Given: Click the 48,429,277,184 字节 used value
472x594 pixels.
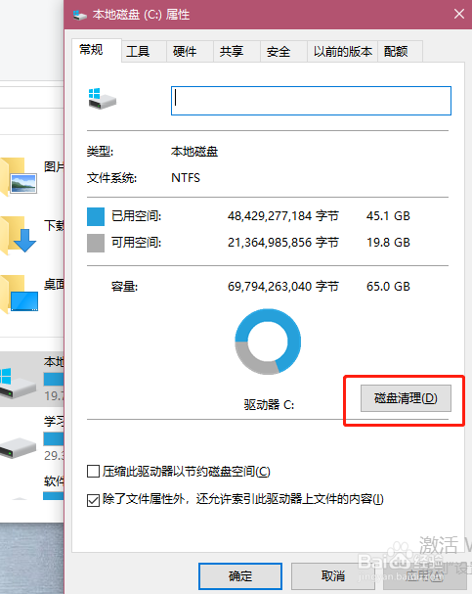Looking at the screenshot, I should click(x=282, y=216).
